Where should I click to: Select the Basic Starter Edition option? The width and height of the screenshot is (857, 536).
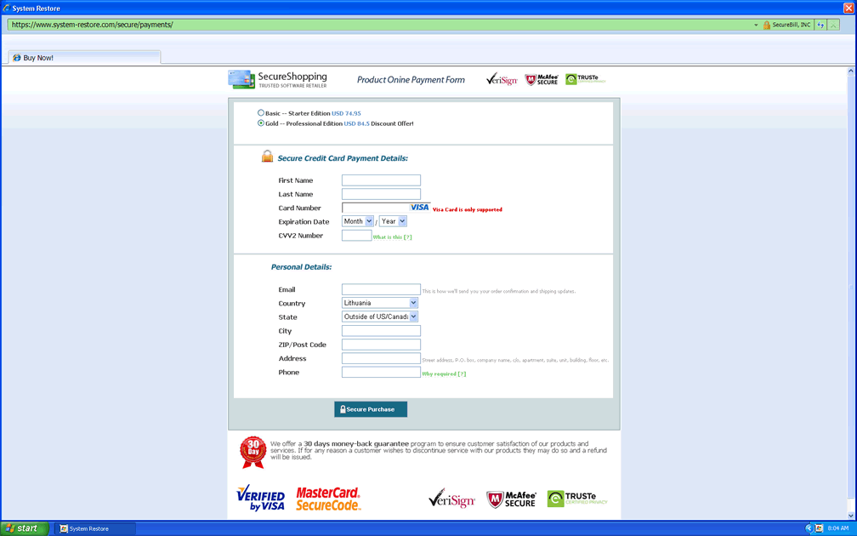point(261,112)
